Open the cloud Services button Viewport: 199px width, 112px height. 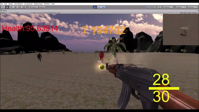pos(160,7)
